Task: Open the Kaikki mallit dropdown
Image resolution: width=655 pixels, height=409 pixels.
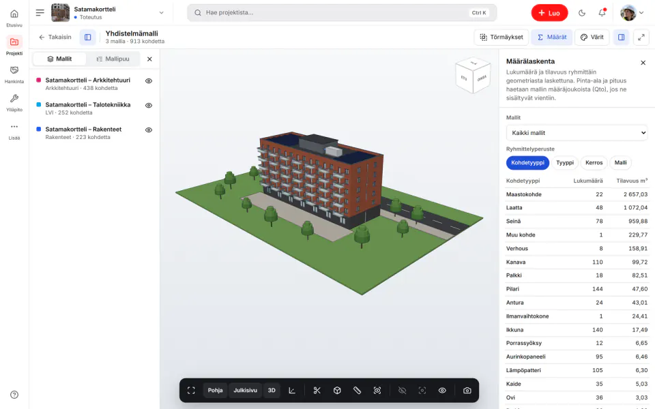Action: pyautogui.click(x=577, y=133)
